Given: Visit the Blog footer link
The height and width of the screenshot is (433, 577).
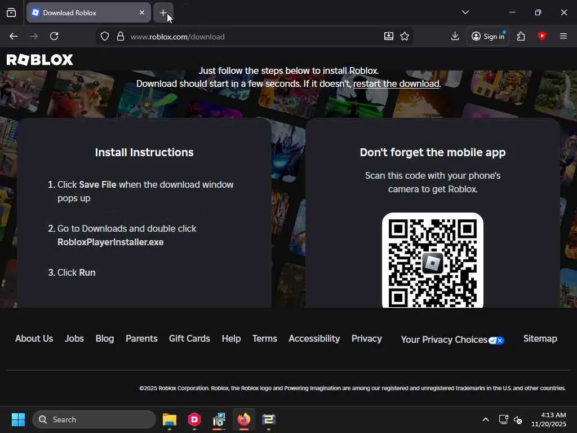Looking at the screenshot, I should pos(104,338).
